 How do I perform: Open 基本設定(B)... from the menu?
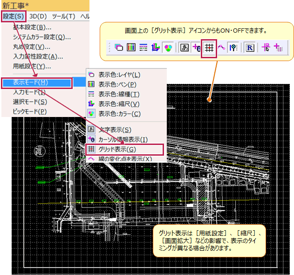click(x=32, y=27)
